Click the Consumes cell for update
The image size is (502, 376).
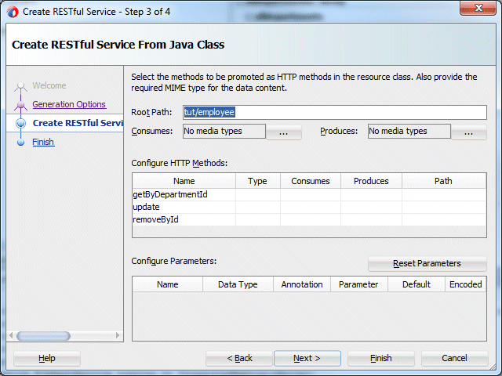[x=311, y=207]
